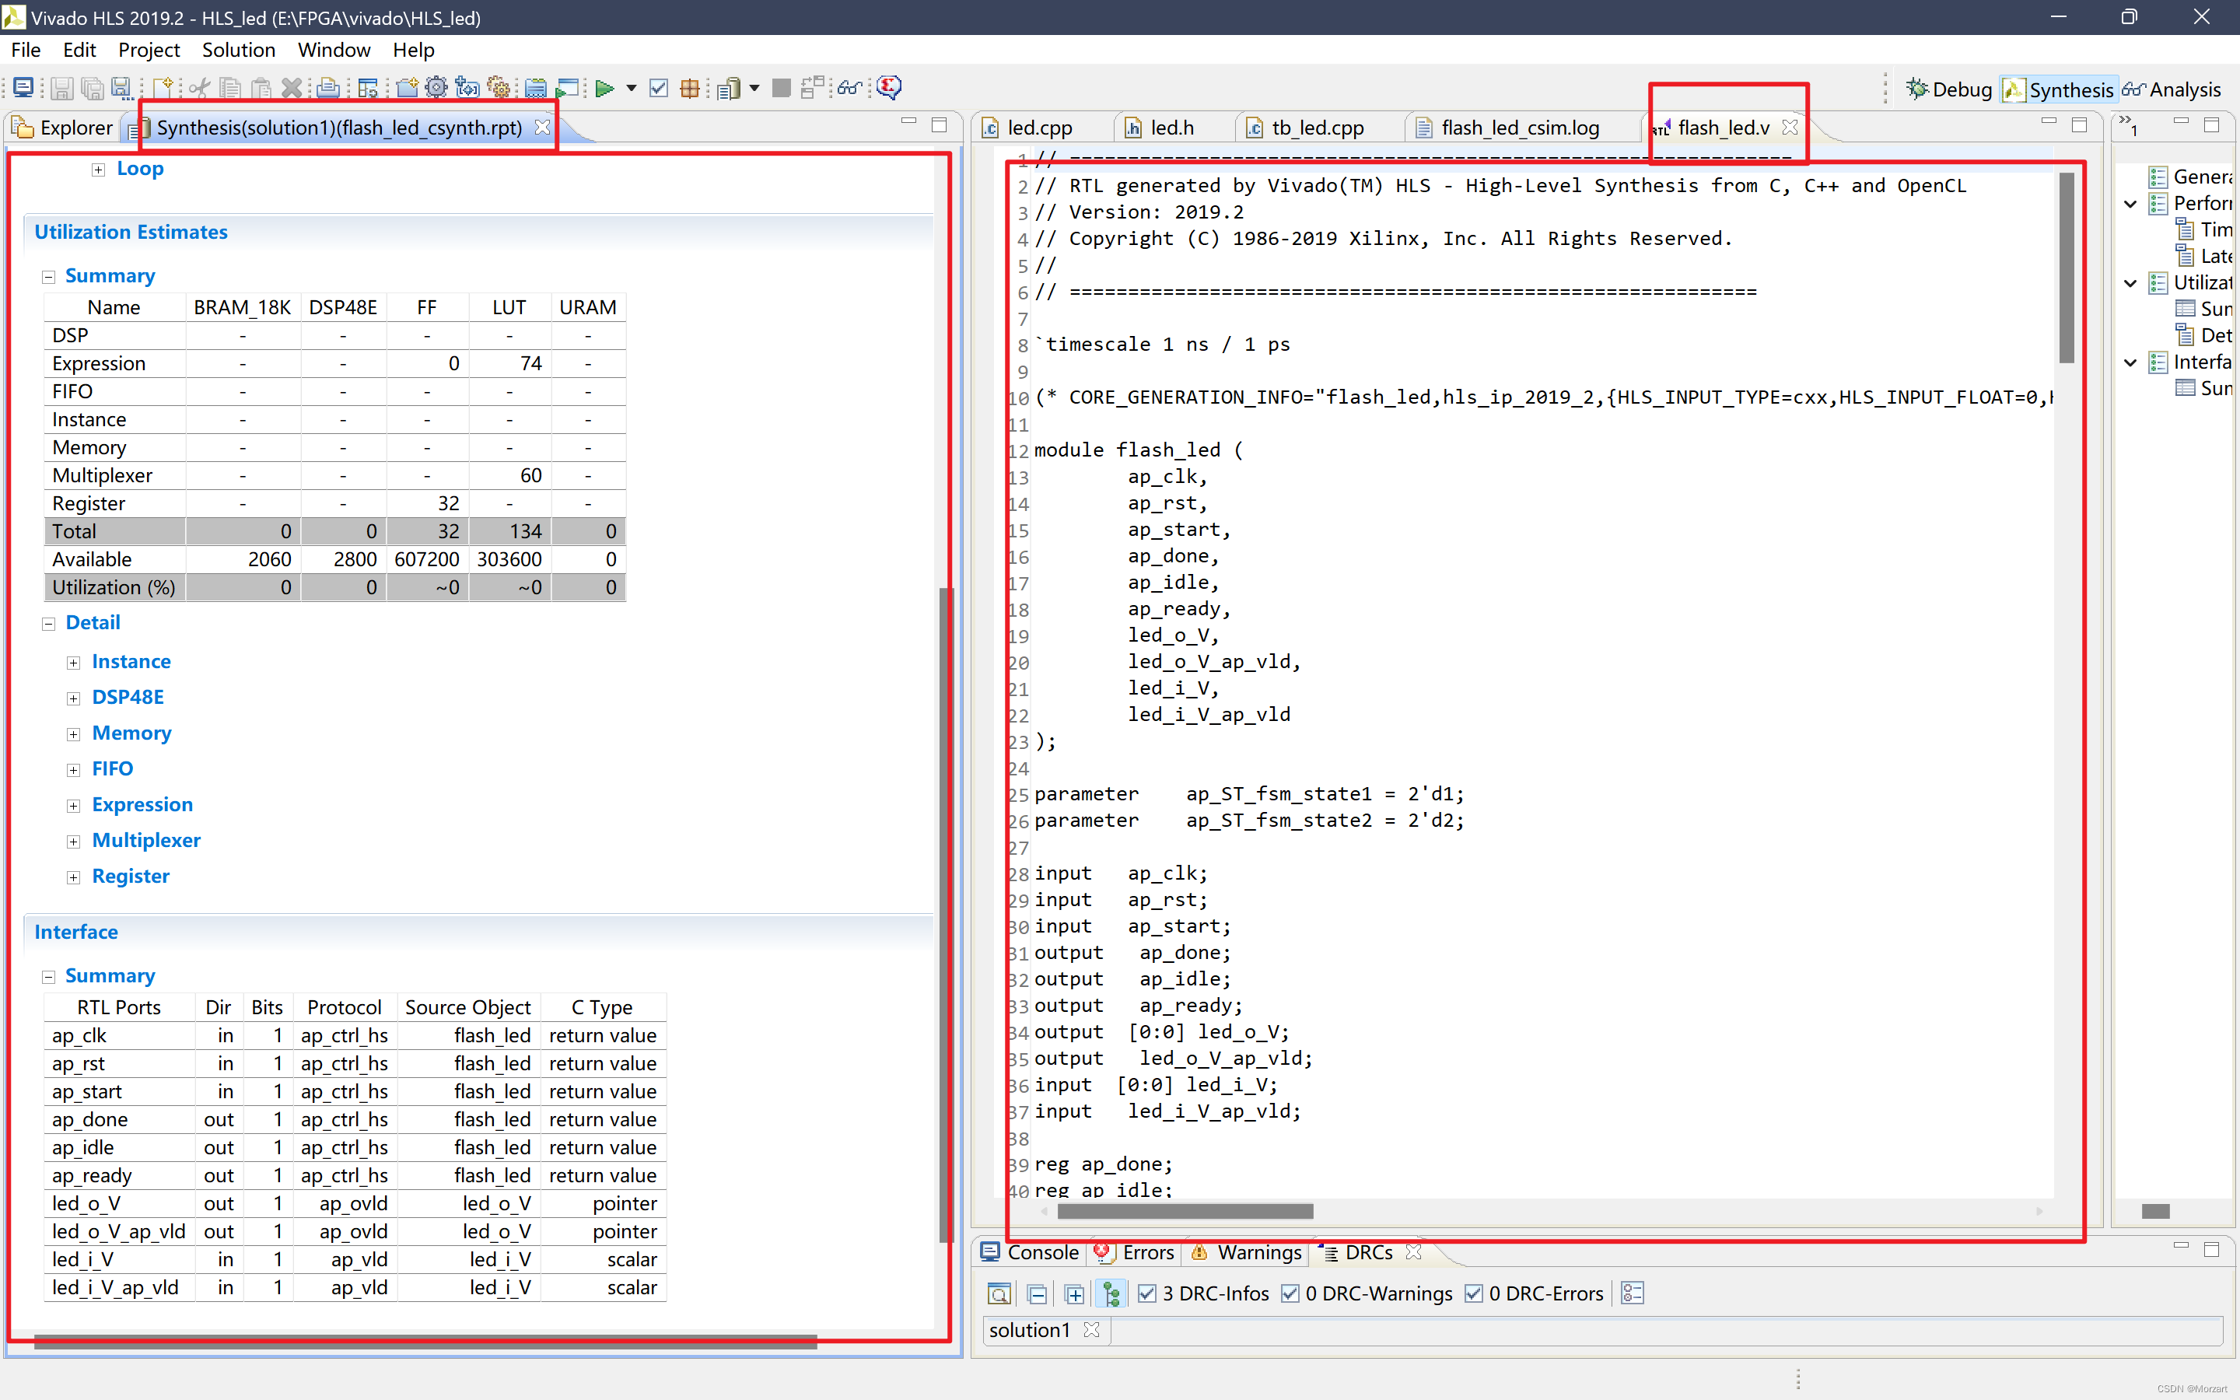This screenshot has height=1400, width=2240.
Task: Click the New Solution icon
Action: pos(467,88)
